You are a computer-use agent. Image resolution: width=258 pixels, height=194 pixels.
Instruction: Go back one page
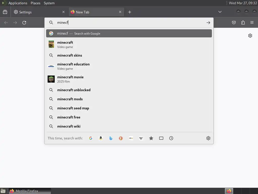coord(6,22)
